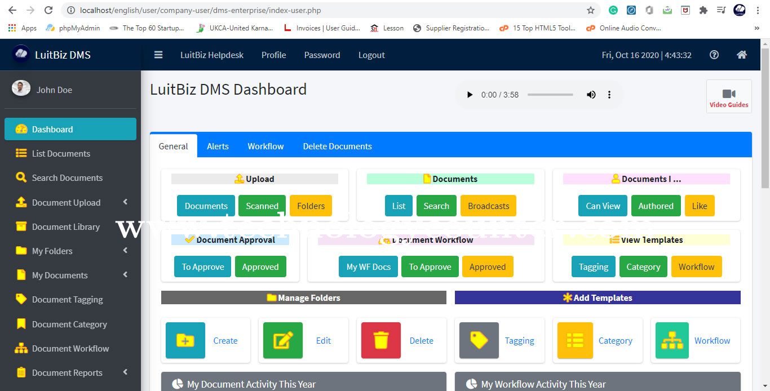Click Document Approval To Approve button
This screenshot has width=770, height=391.
point(203,266)
